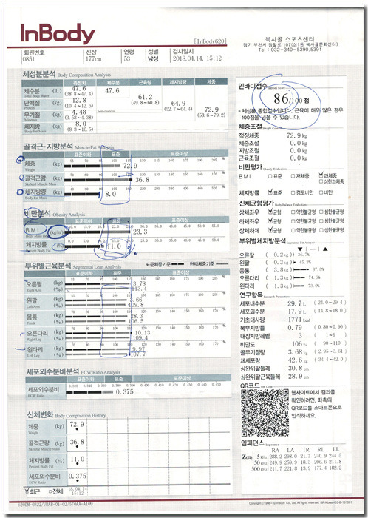368x518 pixels.
Task: Check the BMI 심한과체중 checkbox
Action: tap(321, 181)
